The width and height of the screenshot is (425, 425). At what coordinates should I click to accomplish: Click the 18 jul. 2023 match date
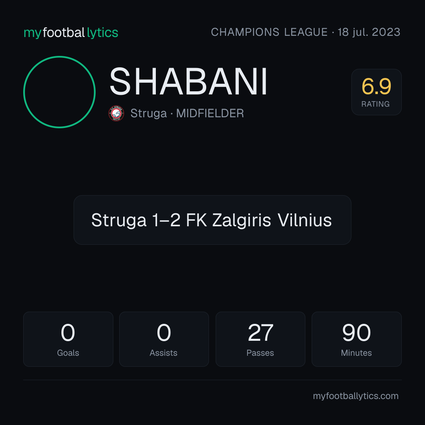click(369, 32)
